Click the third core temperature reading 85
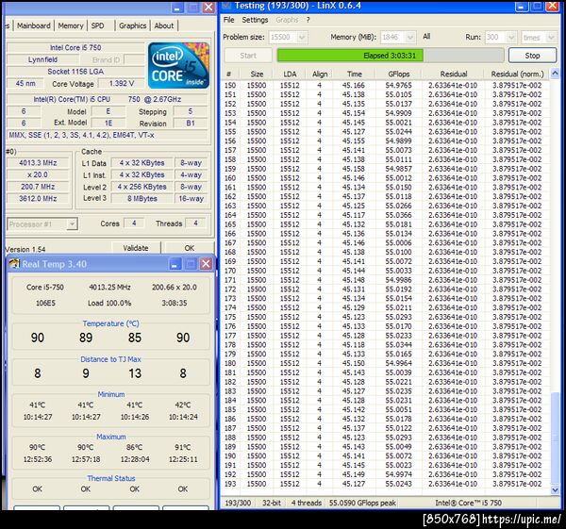The height and width of the screenshot is (529, 566). coord(135,338)
